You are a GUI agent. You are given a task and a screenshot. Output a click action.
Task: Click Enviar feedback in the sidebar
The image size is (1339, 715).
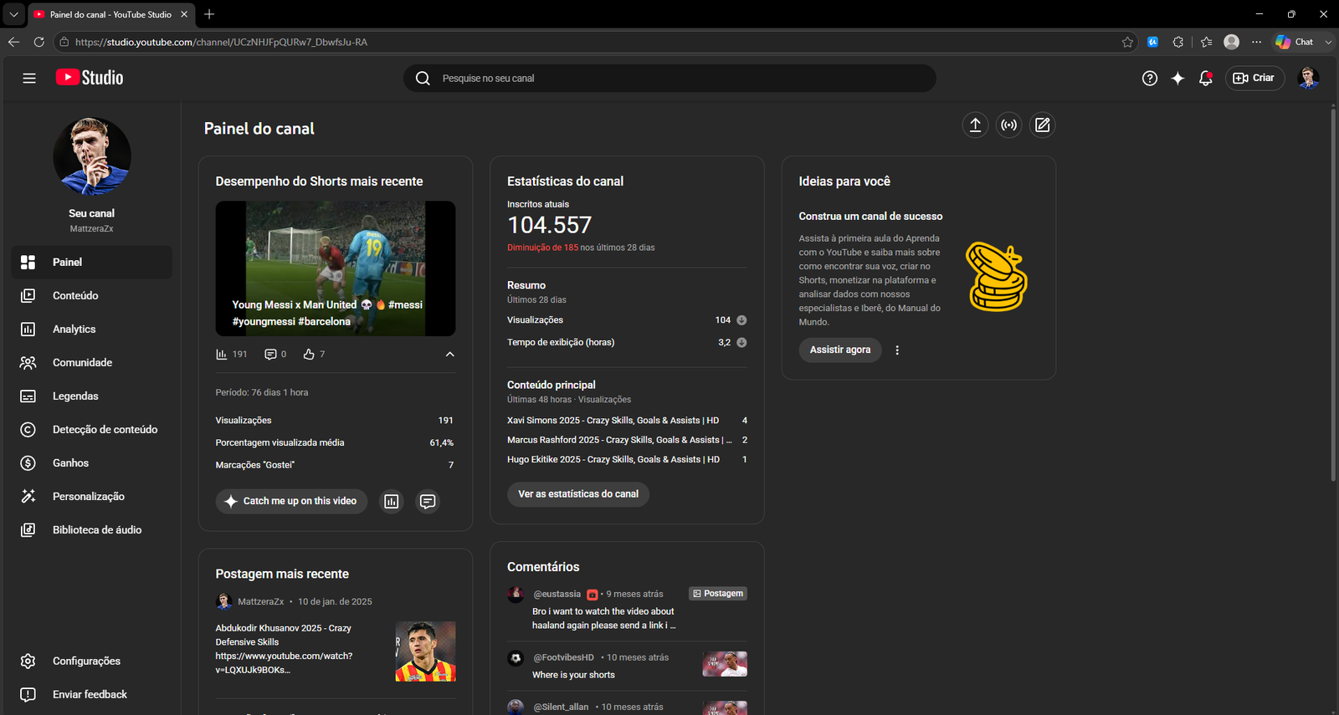(92, 694)
